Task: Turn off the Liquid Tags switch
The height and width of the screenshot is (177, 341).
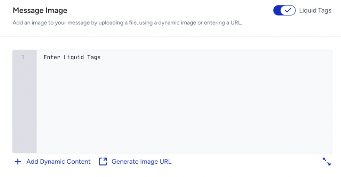Action: pyautogui.click(x=284, y=10)
